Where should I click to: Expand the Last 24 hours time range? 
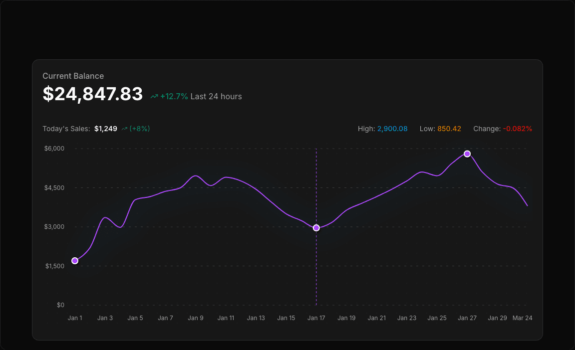pos(216,96)
